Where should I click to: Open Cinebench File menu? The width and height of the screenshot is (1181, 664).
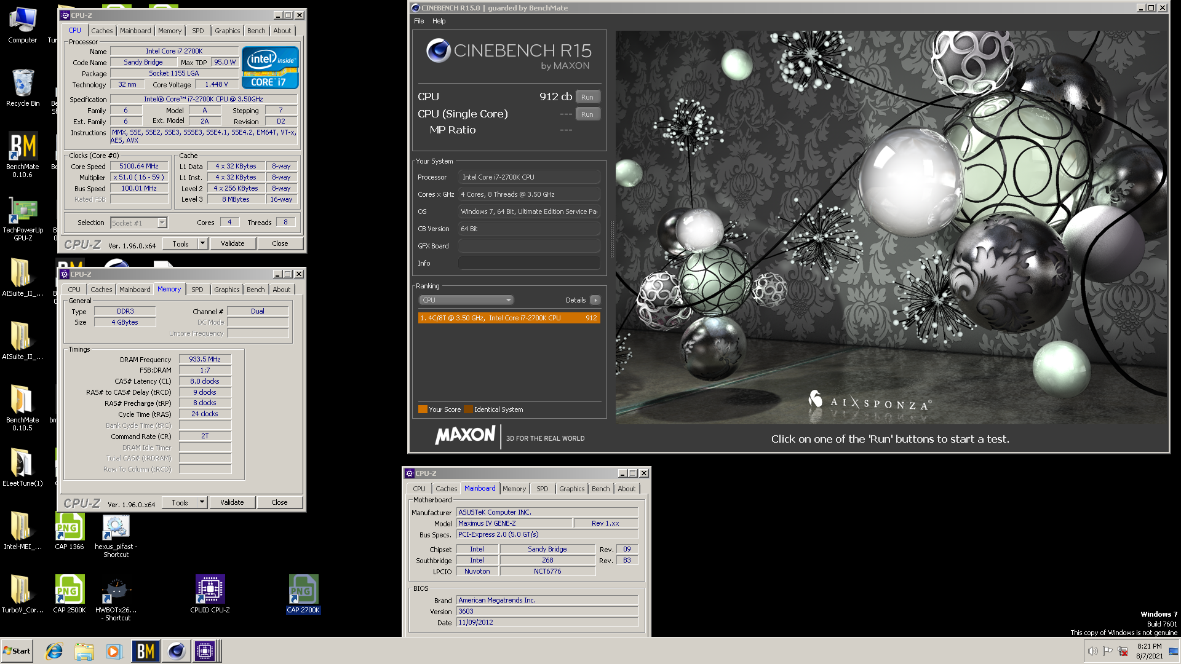click(419, 21)
